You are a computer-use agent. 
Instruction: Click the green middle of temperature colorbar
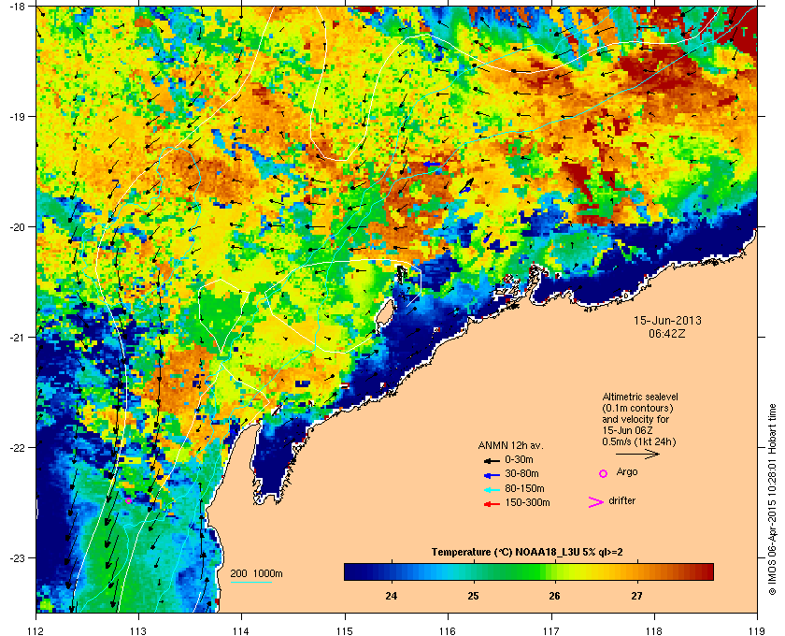(529, 571)
